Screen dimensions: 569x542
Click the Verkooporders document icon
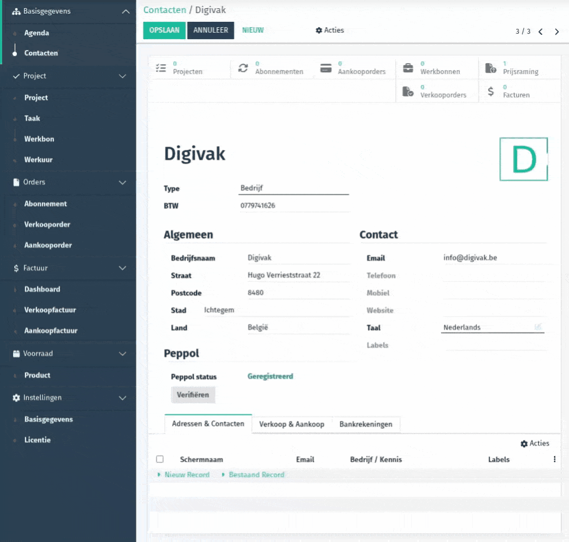(x=408, y=91)
